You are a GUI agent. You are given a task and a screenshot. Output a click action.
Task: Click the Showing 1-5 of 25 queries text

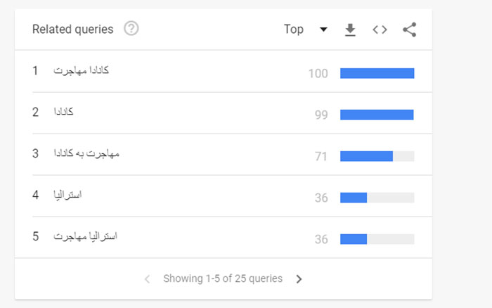[223, 278]
